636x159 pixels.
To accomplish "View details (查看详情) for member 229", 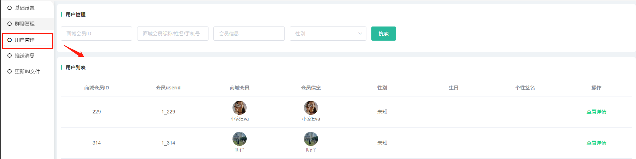I will pos(596,112).
